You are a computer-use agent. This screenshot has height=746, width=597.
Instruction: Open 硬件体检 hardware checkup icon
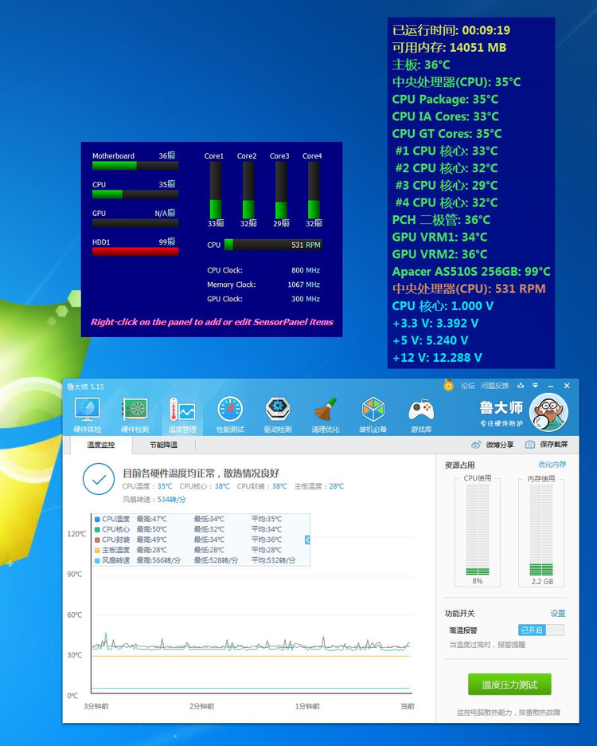point(87,414)
